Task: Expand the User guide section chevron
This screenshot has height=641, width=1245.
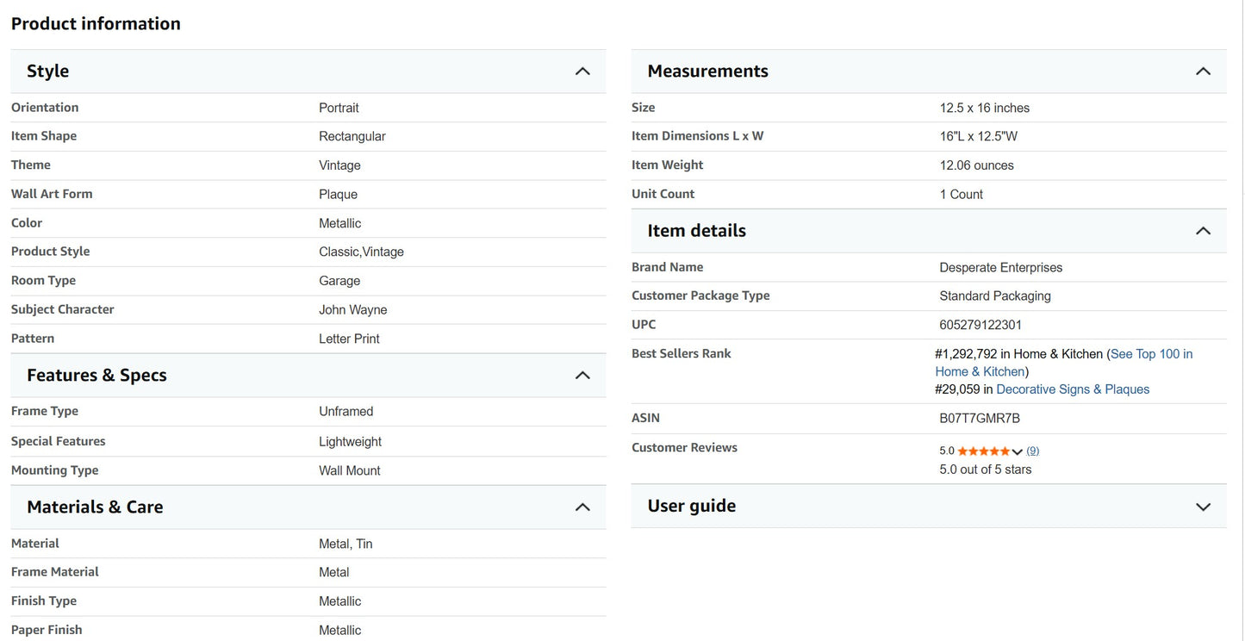Action: pos(1204,507)
